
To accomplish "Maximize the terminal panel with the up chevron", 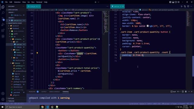I will tap(189, 91).
